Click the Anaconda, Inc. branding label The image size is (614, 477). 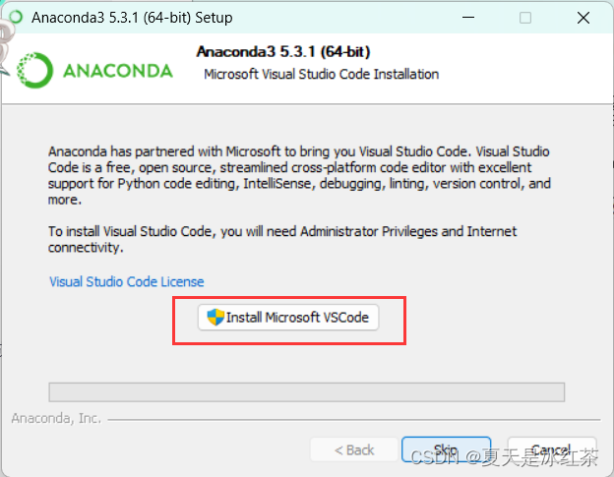point(56,418)
